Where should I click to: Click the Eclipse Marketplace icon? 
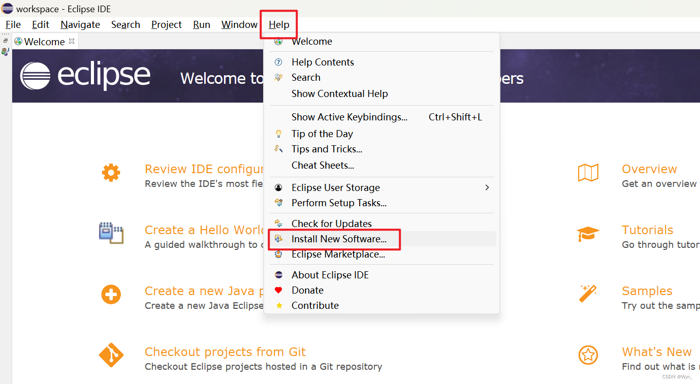tap(278, 254)
